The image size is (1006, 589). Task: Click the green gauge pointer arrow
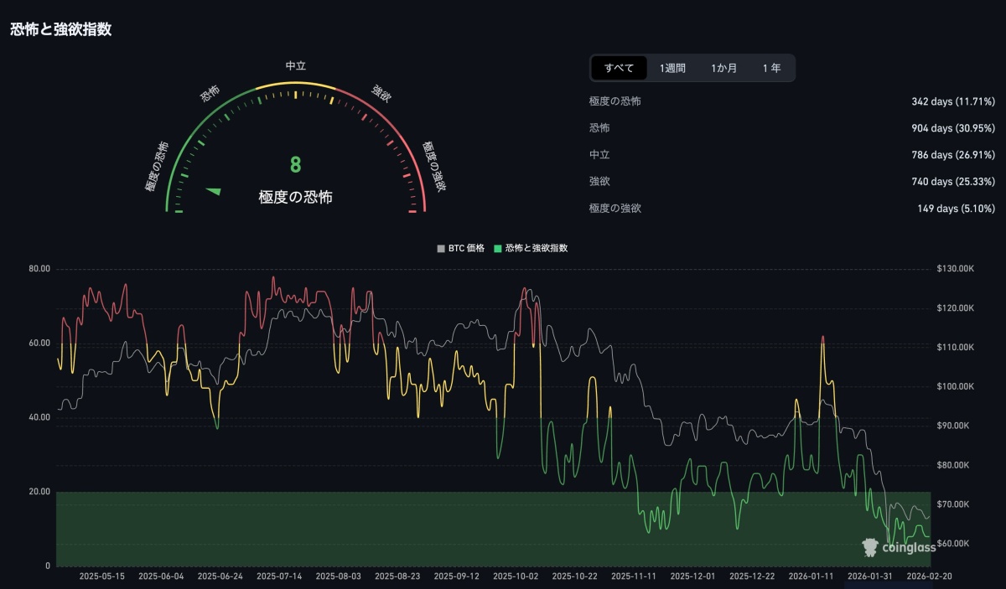214,191
